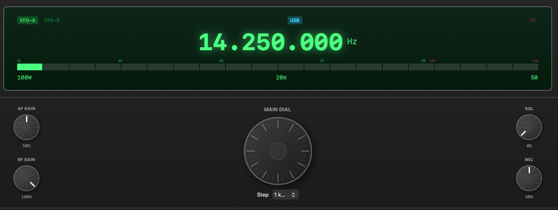The width and height of the screenshot is (558, 210).
Task: Click the RF GAIN knob
Action: click(26, 178)
